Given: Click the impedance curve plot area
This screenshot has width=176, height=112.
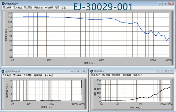Looking at the screenshot, I should pos(135,91).
